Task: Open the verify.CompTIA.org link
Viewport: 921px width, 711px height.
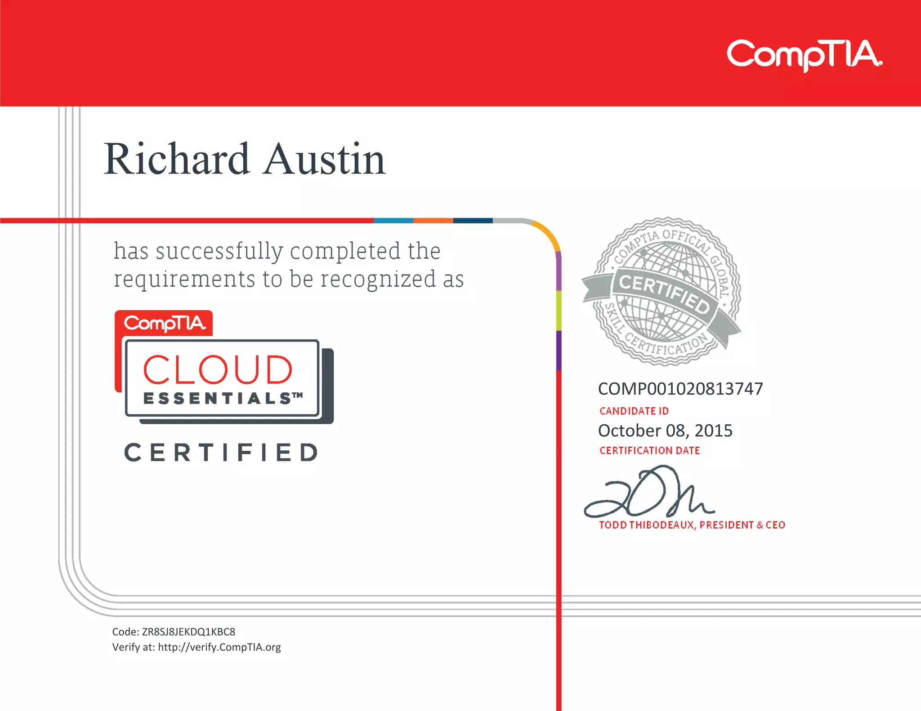Action: [219, 647]
